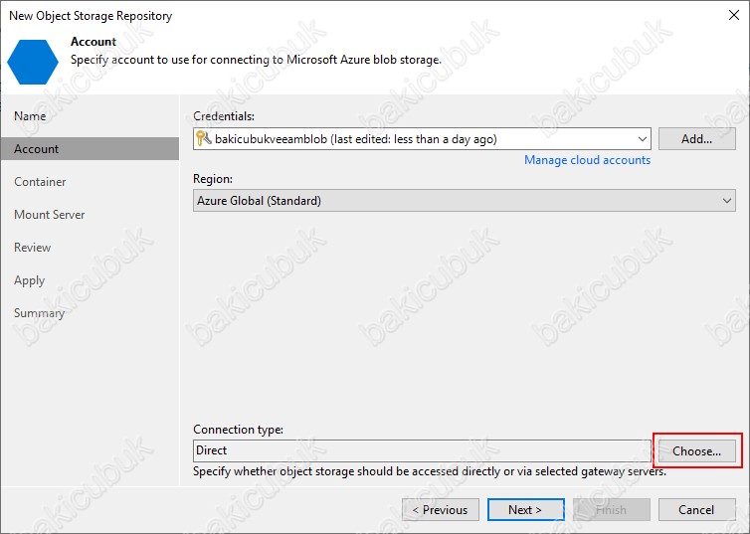Expand the Credentials dropdown arrow

(642, 139)
